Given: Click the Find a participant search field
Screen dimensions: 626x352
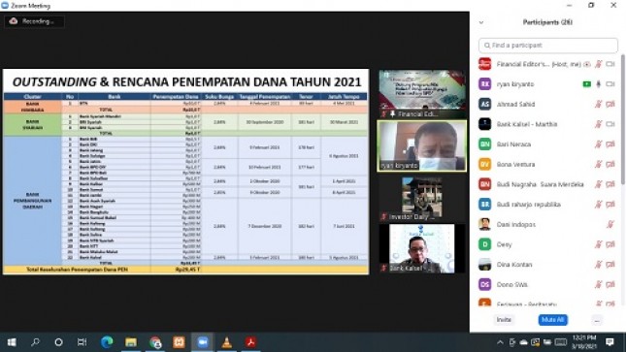Looking at the screenshot, I should [548, 46].
